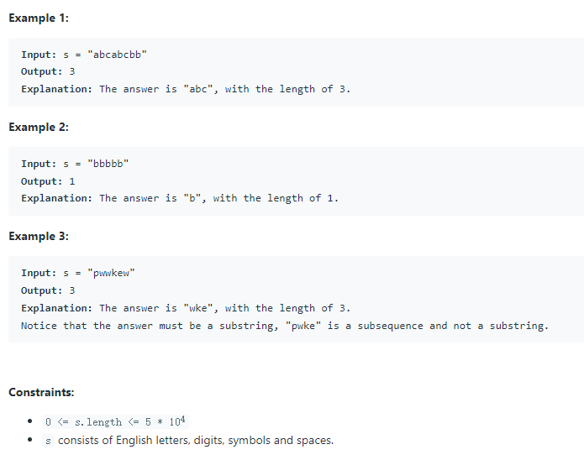Click Output value 1 in Example 2
This screenshot has height=460, width=584.
click(72, 181)
